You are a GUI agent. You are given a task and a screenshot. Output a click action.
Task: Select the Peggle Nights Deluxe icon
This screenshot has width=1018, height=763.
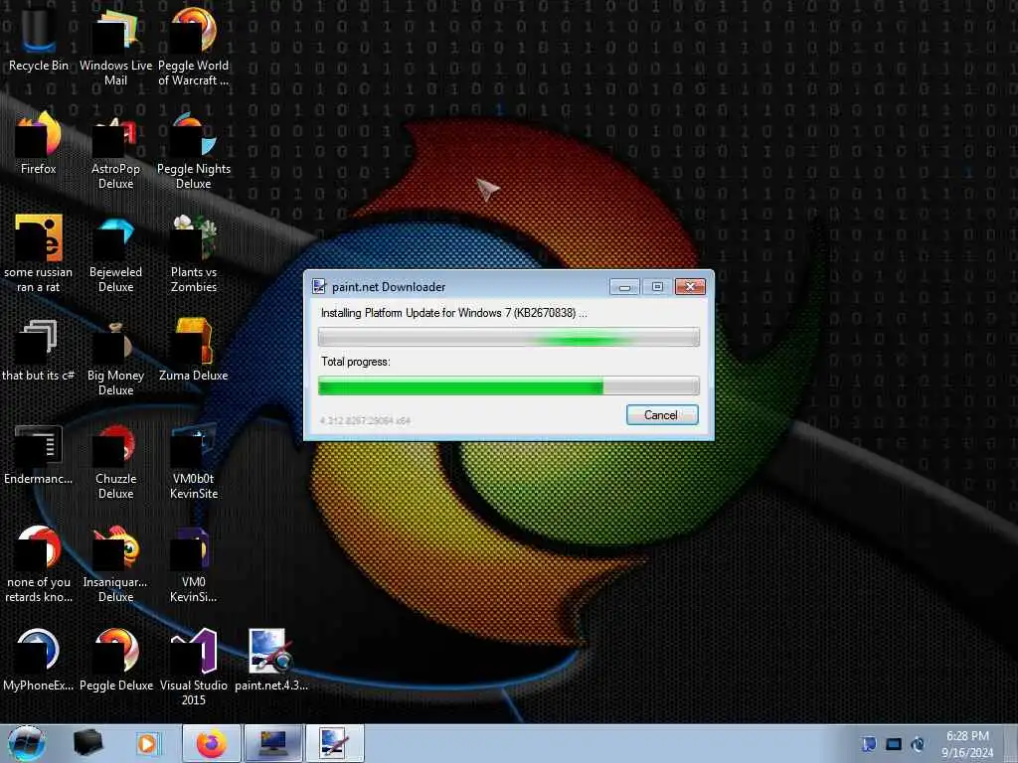point(194,151)
